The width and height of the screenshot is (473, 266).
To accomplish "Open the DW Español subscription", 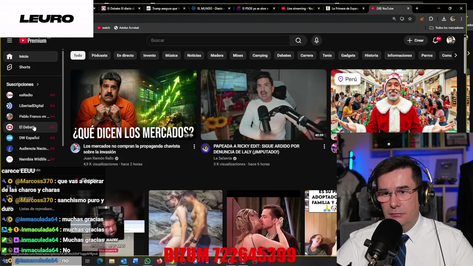I will pos(30,138).
